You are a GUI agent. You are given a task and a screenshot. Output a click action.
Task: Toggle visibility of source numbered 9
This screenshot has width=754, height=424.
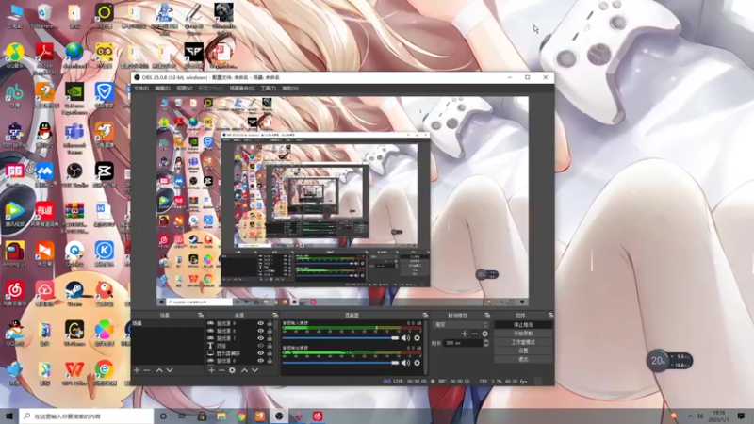point(261,323)
